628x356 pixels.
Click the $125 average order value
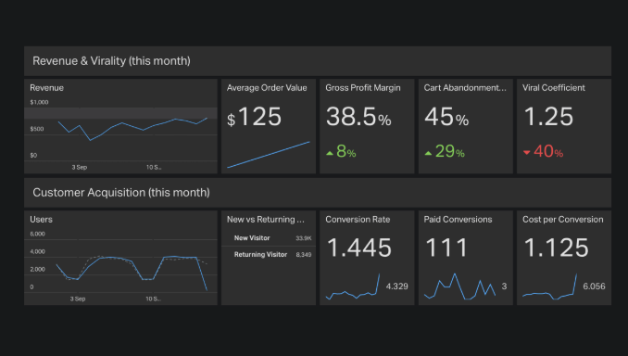[255, 117]
